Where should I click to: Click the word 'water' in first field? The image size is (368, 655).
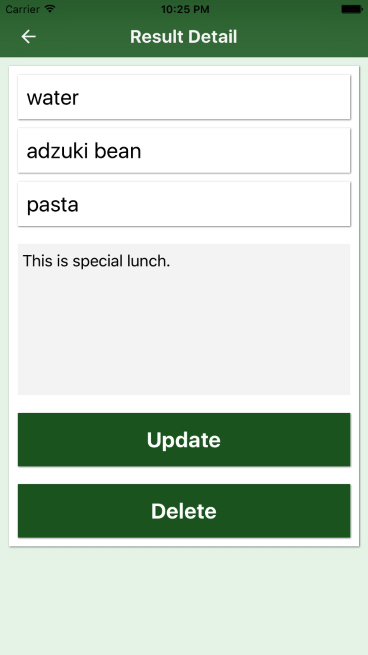[53, 98]
